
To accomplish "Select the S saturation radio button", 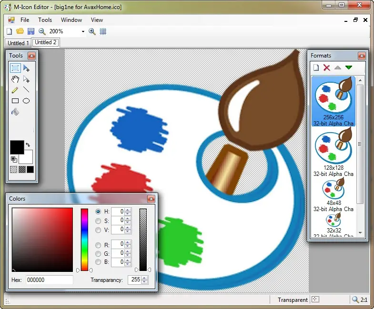I will pyautogui.click(x=98, y=221).
